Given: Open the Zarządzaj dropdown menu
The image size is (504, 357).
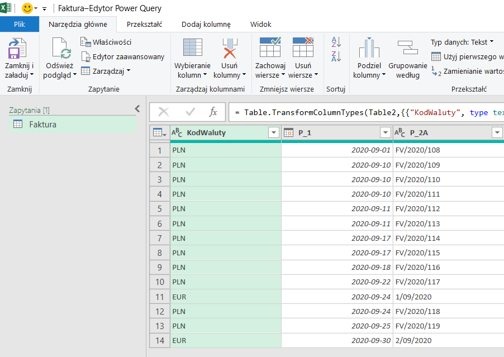Looking at the screenshot, I should [106, 71].
